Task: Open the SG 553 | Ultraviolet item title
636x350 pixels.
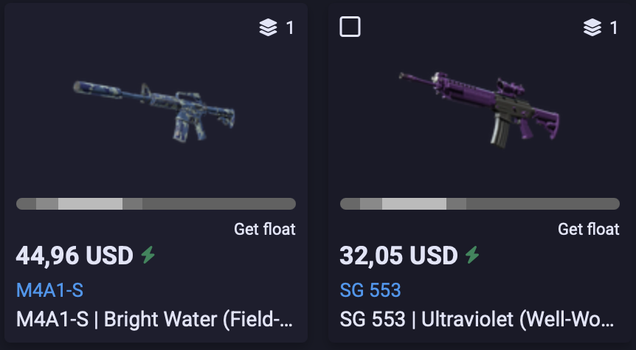Action: coord(477,319)
